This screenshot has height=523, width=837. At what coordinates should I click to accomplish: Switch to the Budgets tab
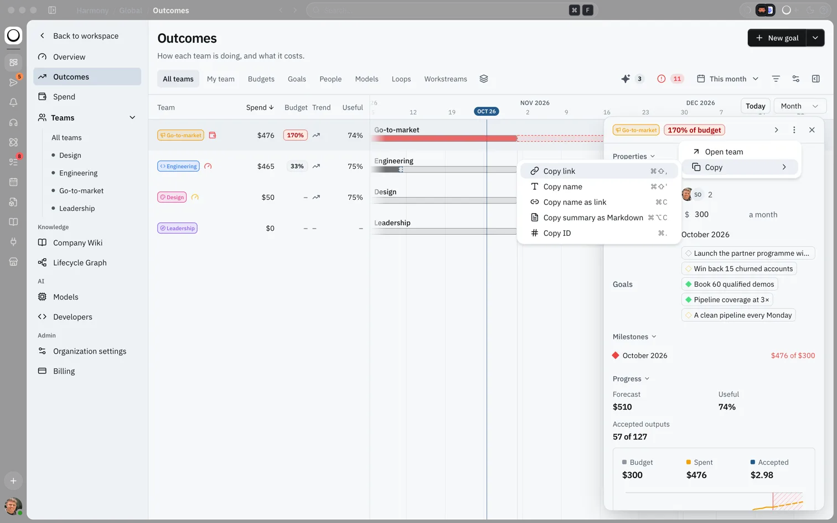(x=261, y=79)
